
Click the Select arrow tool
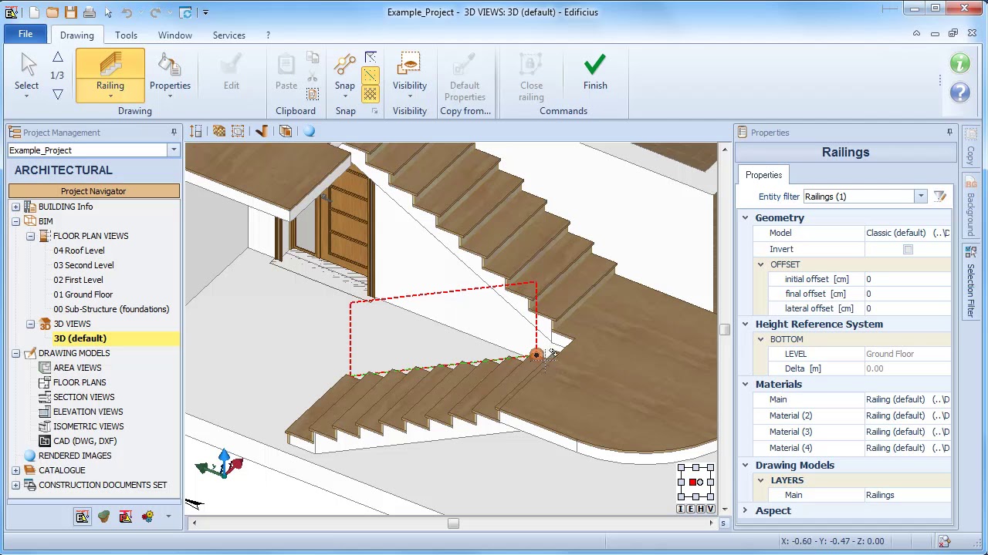[27, 75]
